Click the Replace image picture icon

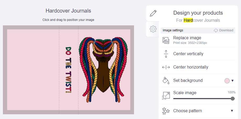(x=166, y=41)
